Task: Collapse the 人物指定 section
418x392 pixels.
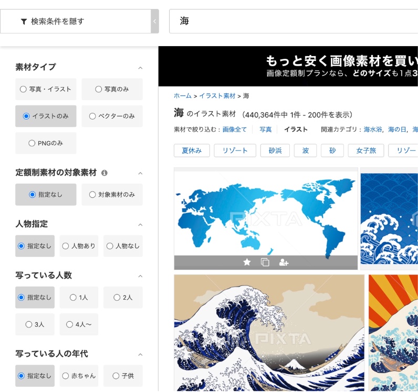Action: coord(140,225)
